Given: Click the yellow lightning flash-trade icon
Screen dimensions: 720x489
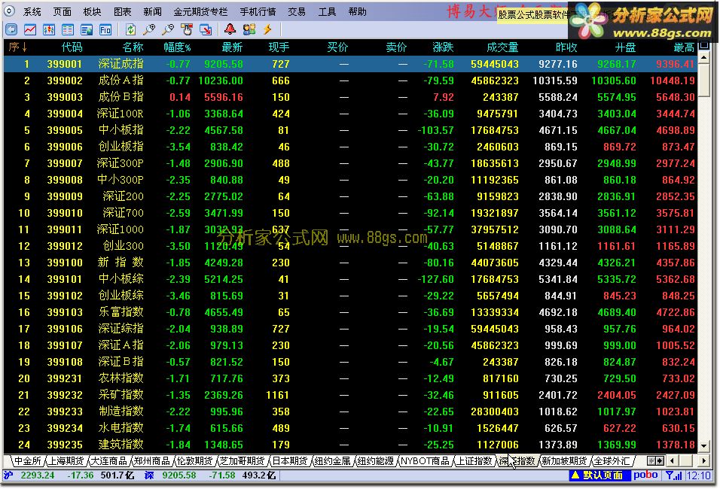Looking at the screenshot, I should coord(267,30).
